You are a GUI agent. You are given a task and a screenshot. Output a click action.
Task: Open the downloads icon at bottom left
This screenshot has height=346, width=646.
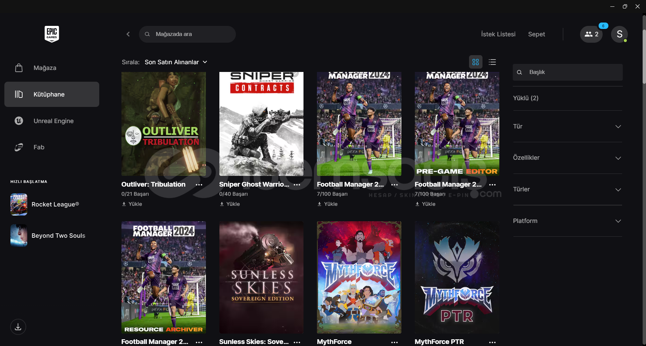(x=18, y=327)
